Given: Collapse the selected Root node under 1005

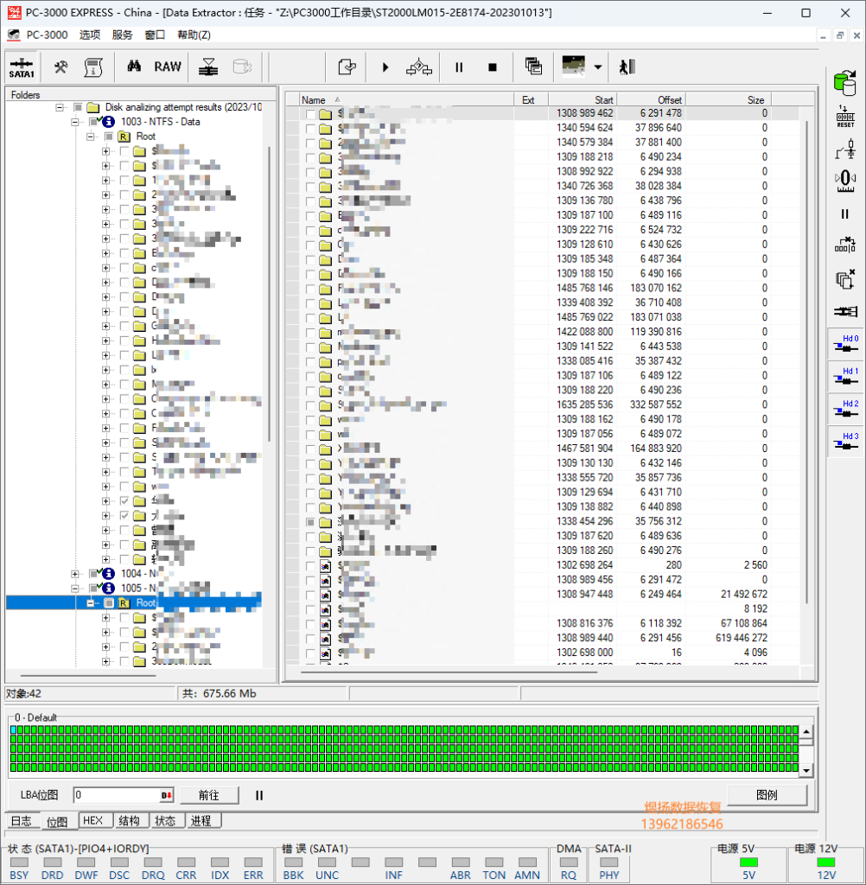Looking at the screenshot, I should (x=90, y=603).
